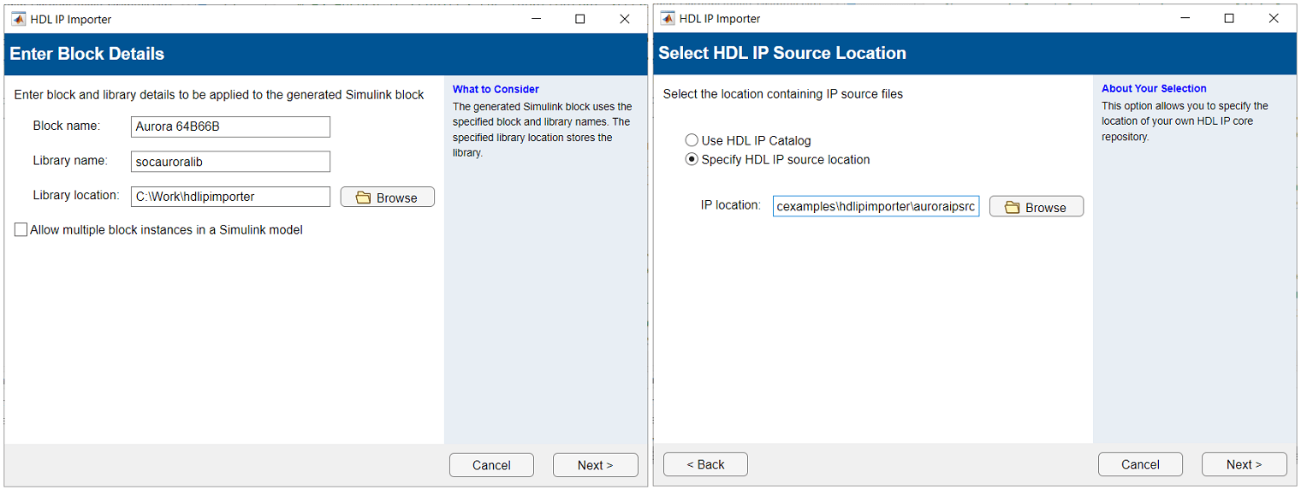Screen dimensions: 1301x490
Task: Click the Block name field containing Aurora 64B66B
Action: coord(230,127)
